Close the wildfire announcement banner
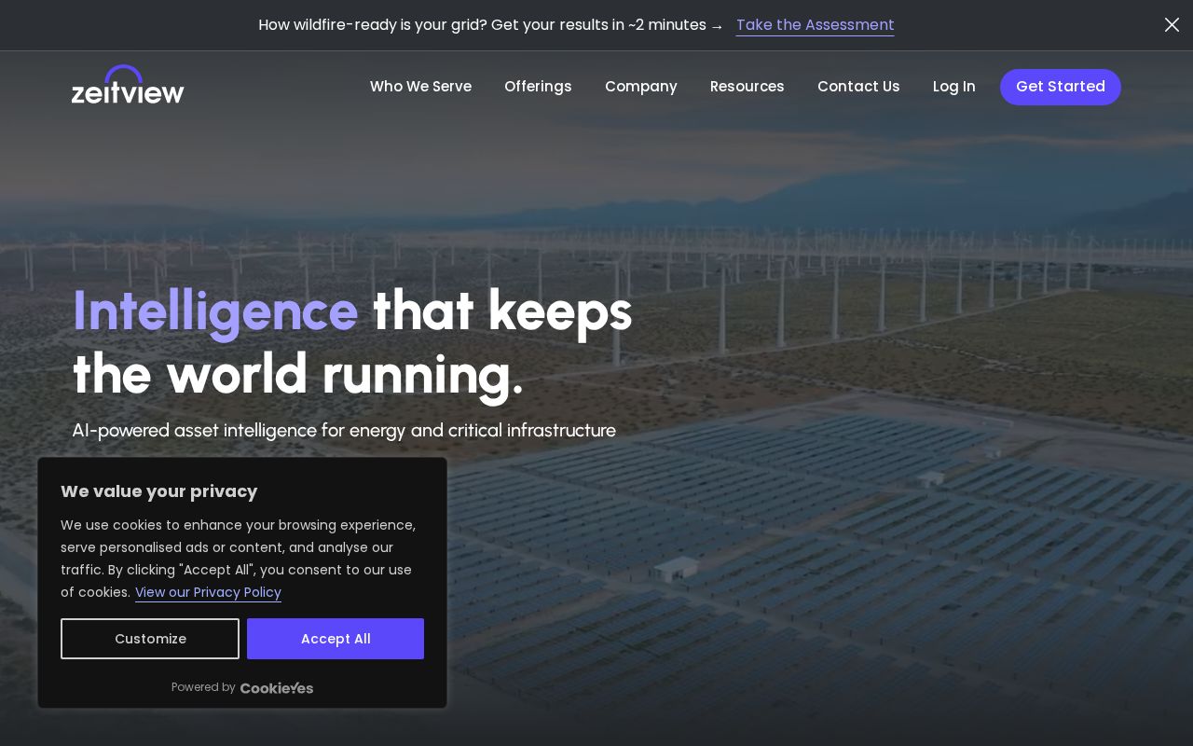This screenshot has height=746, width=1193. tap(1172, 25)
